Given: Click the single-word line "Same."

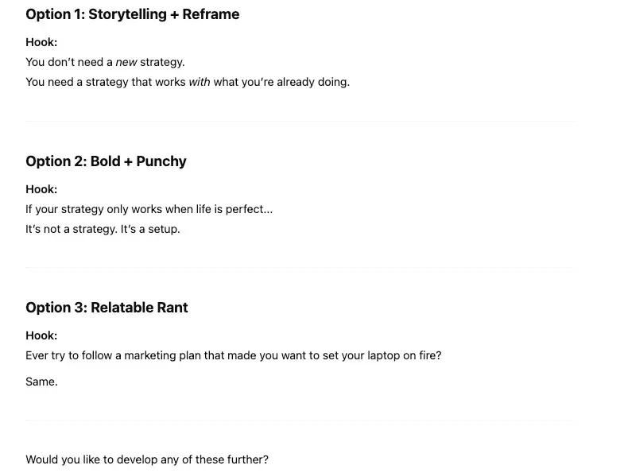Looking at the screenshot, I should (41, 382).
